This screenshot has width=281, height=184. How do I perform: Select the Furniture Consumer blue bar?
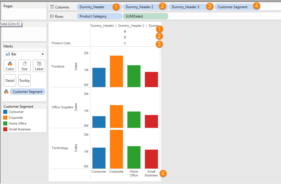pos(99,77)
